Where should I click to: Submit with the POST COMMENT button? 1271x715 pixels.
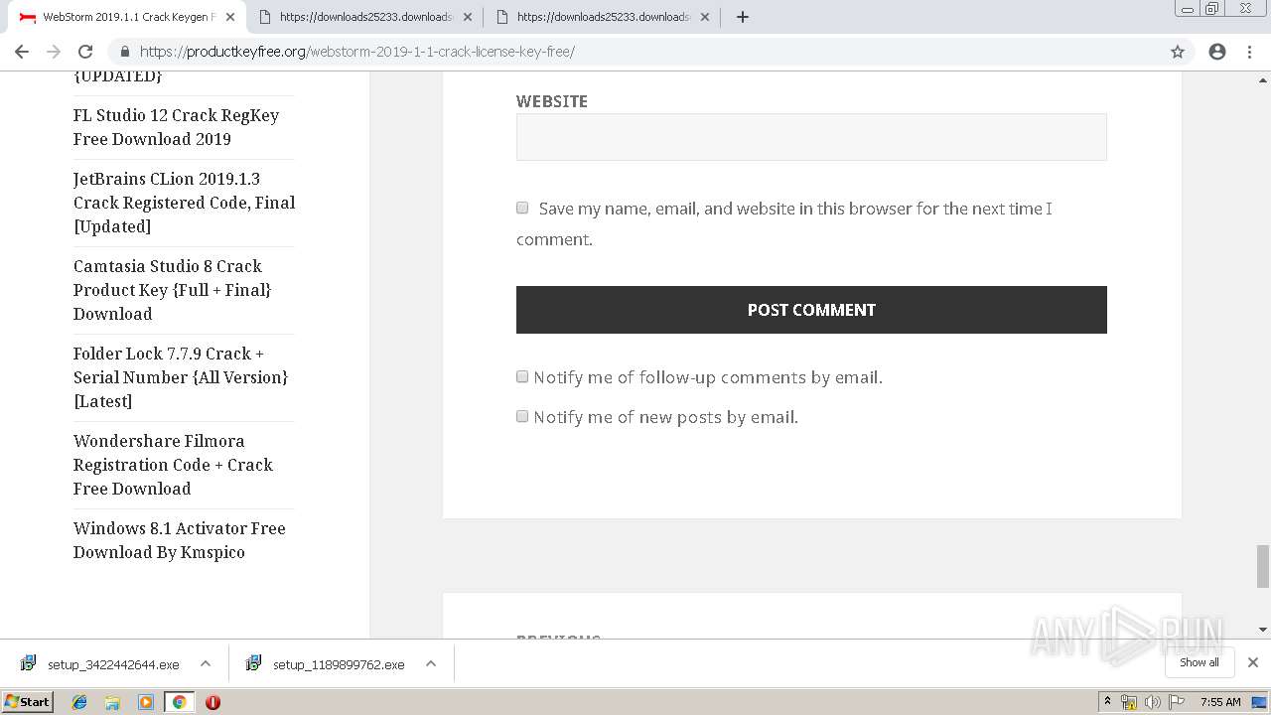pos(811,310)
